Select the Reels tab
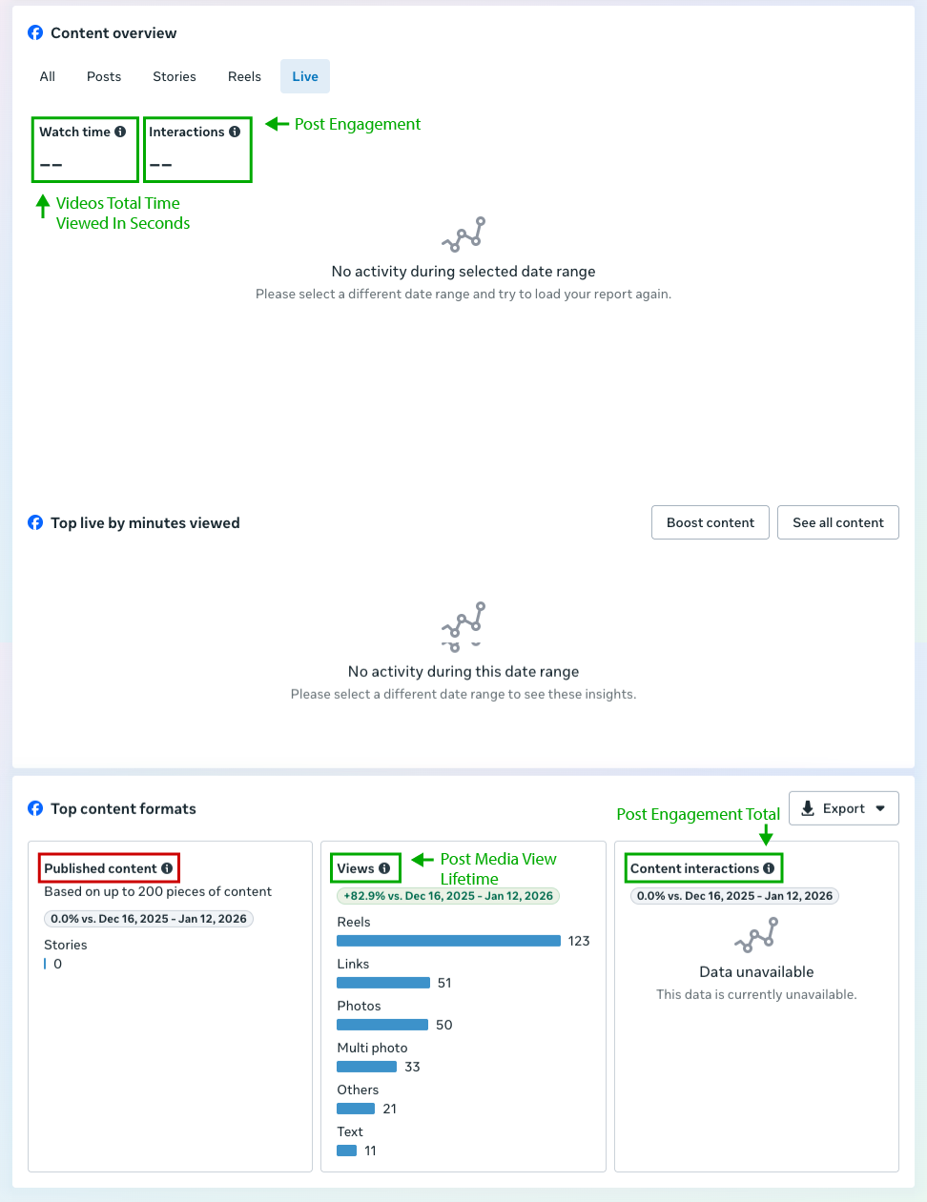 click(244, 76)
